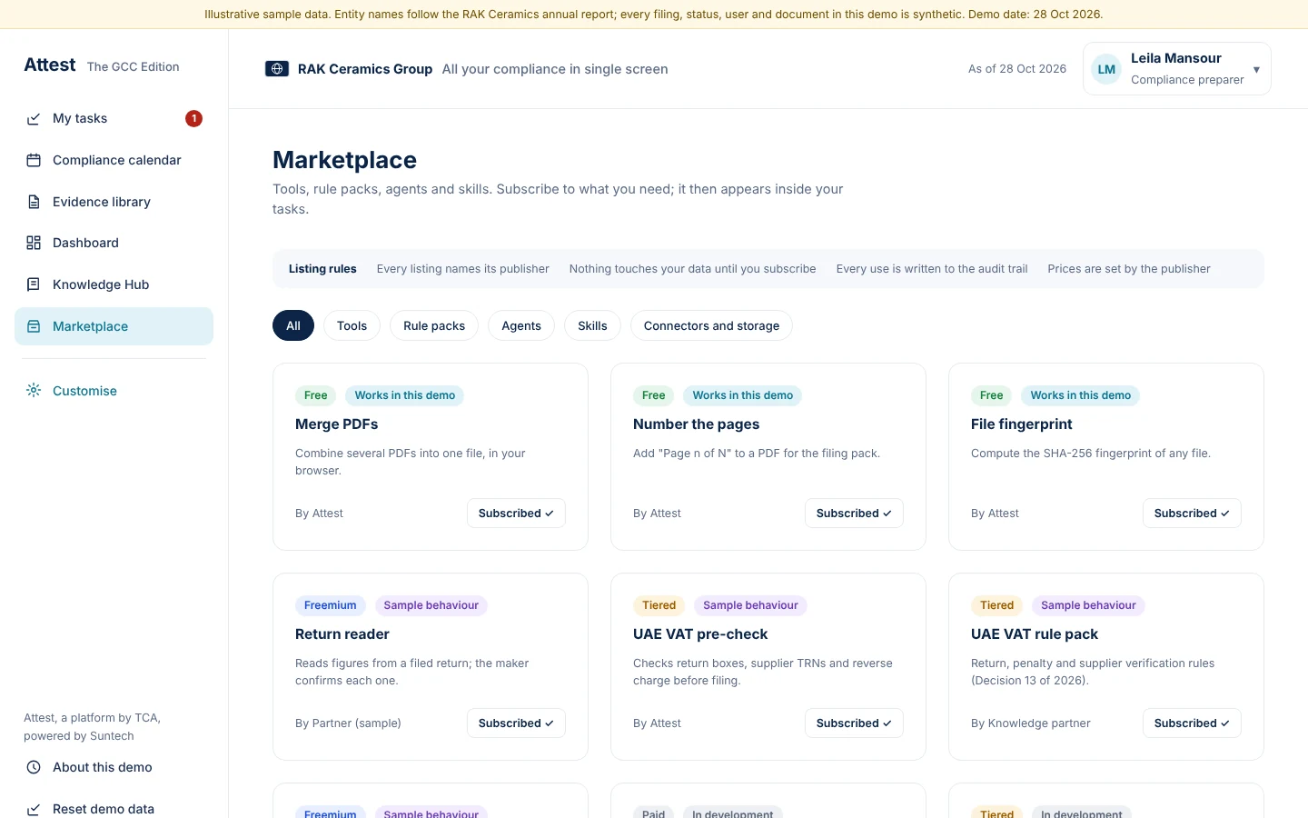Click Nothing touches your data until you subscribe

(x=692, y=269)
